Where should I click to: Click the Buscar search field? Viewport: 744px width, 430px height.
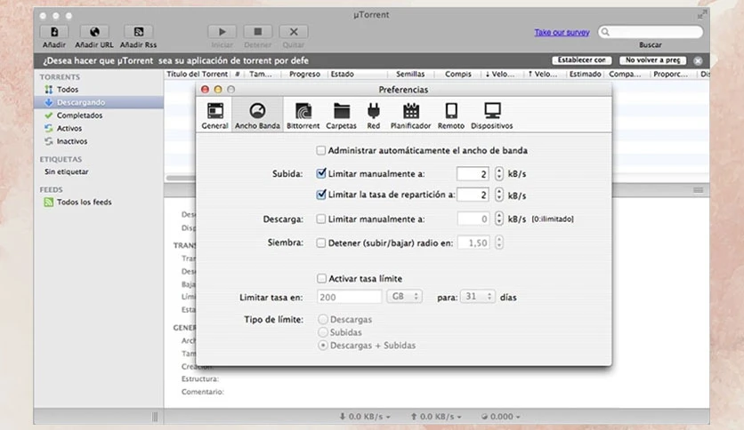(x=650, y=32)
